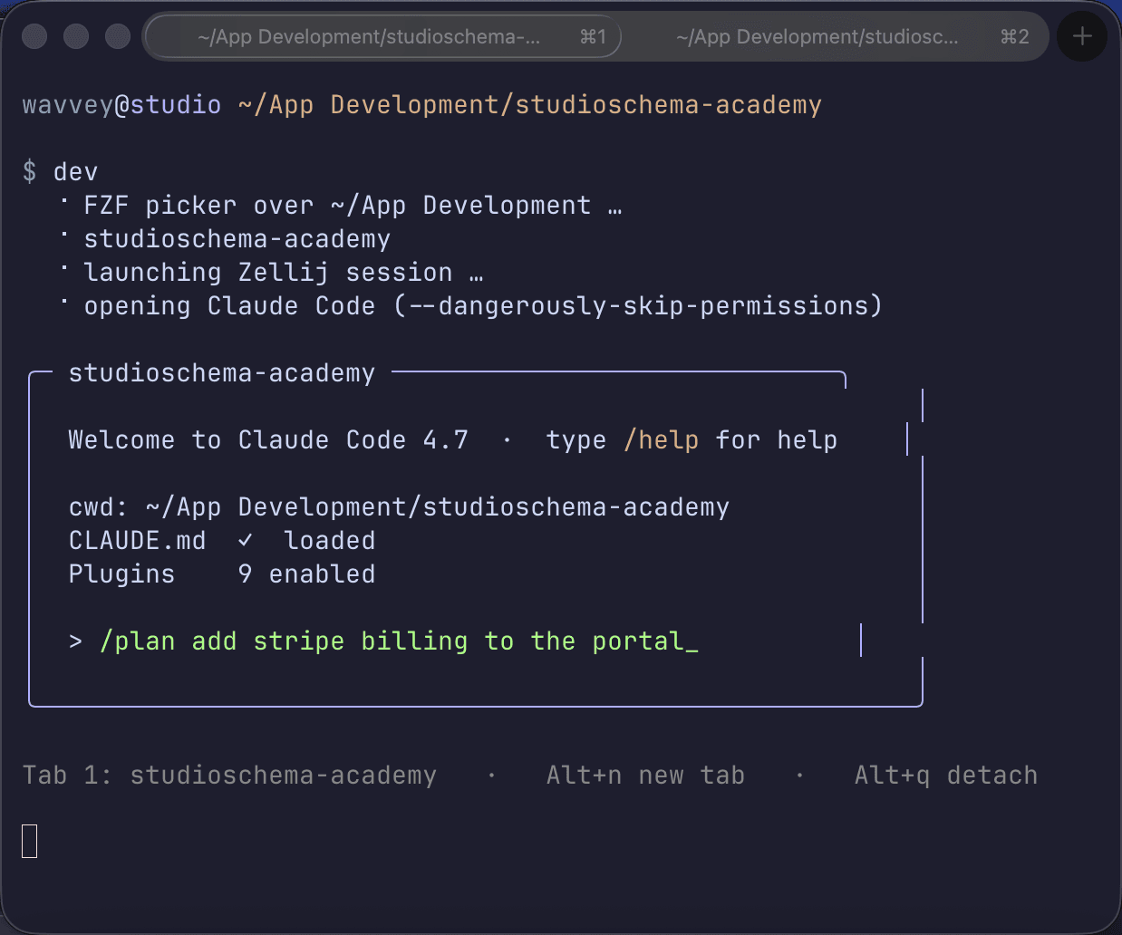
Task: Click the prompt path '~/App Development/studioschema-academy'
Action: tap(530, 105)
